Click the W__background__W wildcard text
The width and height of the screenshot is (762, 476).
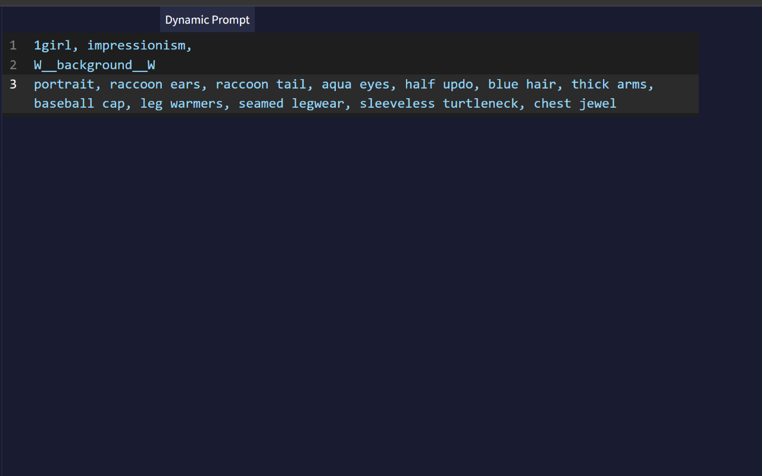[x=94, y=65]
